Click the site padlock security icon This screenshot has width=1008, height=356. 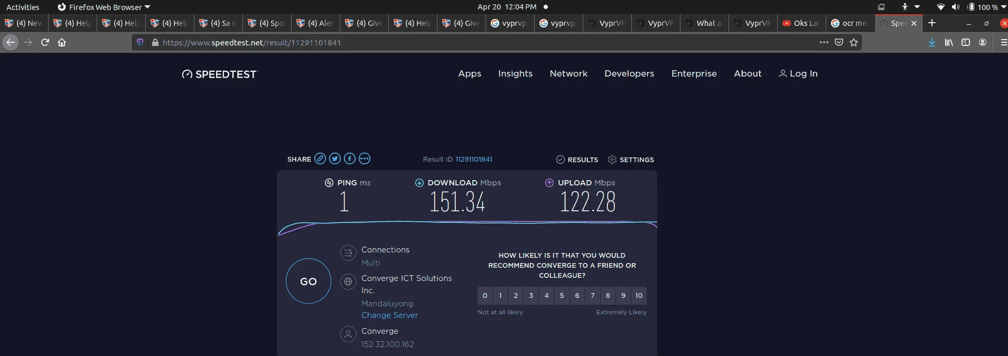click(x=155, y=42)
